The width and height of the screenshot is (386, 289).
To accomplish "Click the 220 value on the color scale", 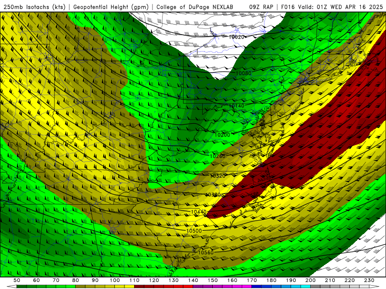I will (349, 280).
